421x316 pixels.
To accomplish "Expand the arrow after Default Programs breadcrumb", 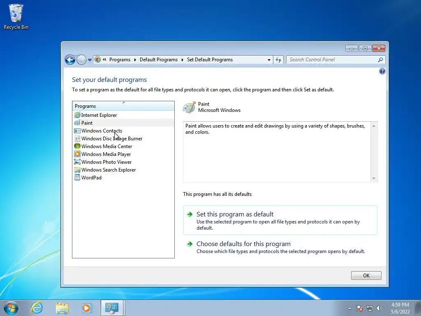I will [182, 60].
